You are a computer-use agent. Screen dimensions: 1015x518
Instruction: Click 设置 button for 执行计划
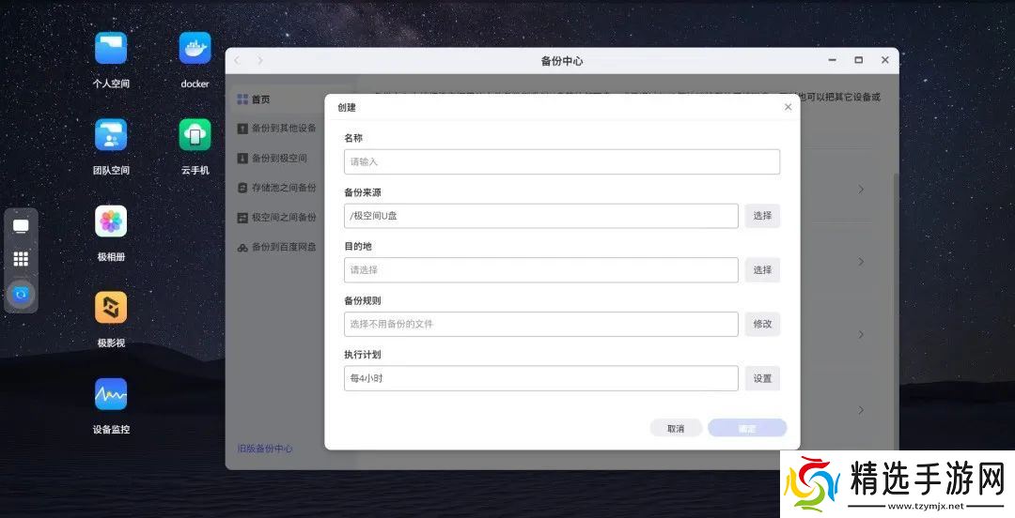(x=762, y=378)
